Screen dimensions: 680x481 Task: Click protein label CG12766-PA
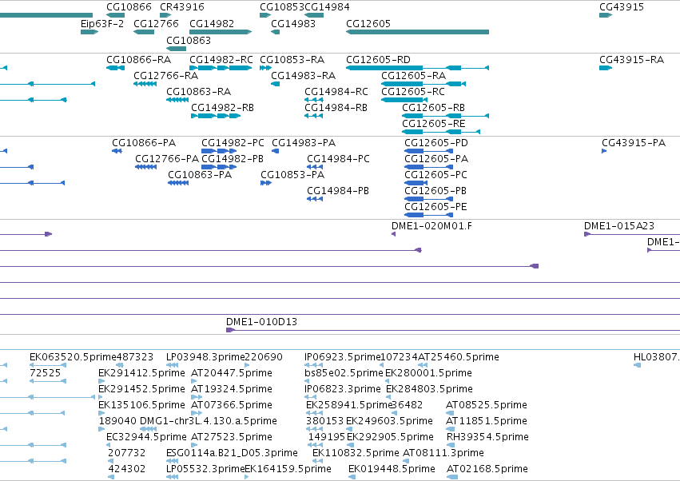[x=167, y=159]
